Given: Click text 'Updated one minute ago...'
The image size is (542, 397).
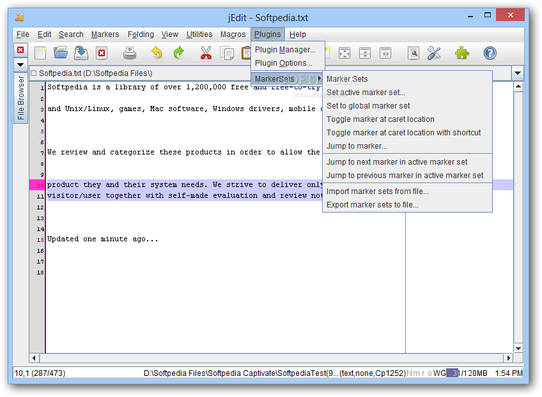Looking at the screenshot, I should (x=103, y=239).
